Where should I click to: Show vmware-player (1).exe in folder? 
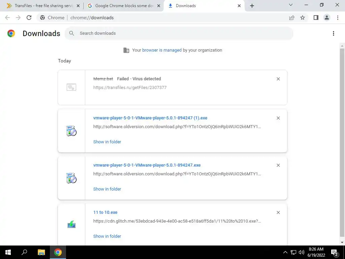tap(107, 142)
